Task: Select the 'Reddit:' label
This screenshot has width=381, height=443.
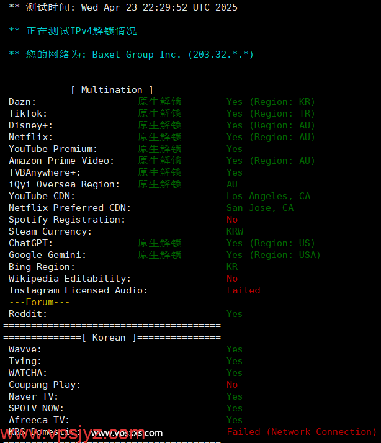Action: pyautogui.click(x=28, y=314)
